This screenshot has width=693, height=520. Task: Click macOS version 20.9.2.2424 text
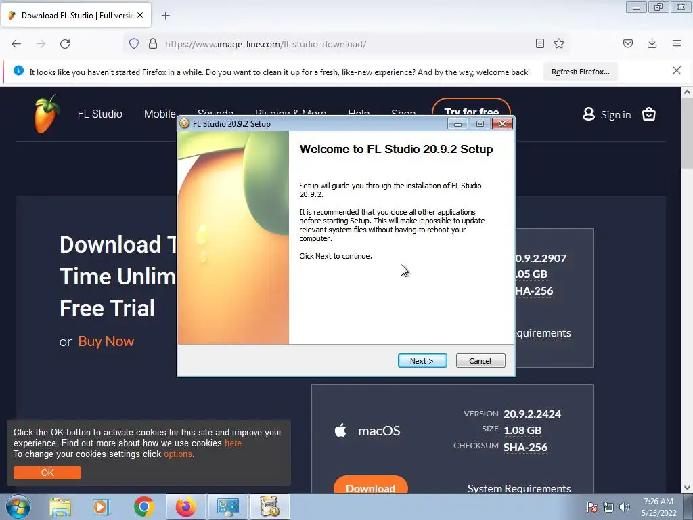coord(532,414)
